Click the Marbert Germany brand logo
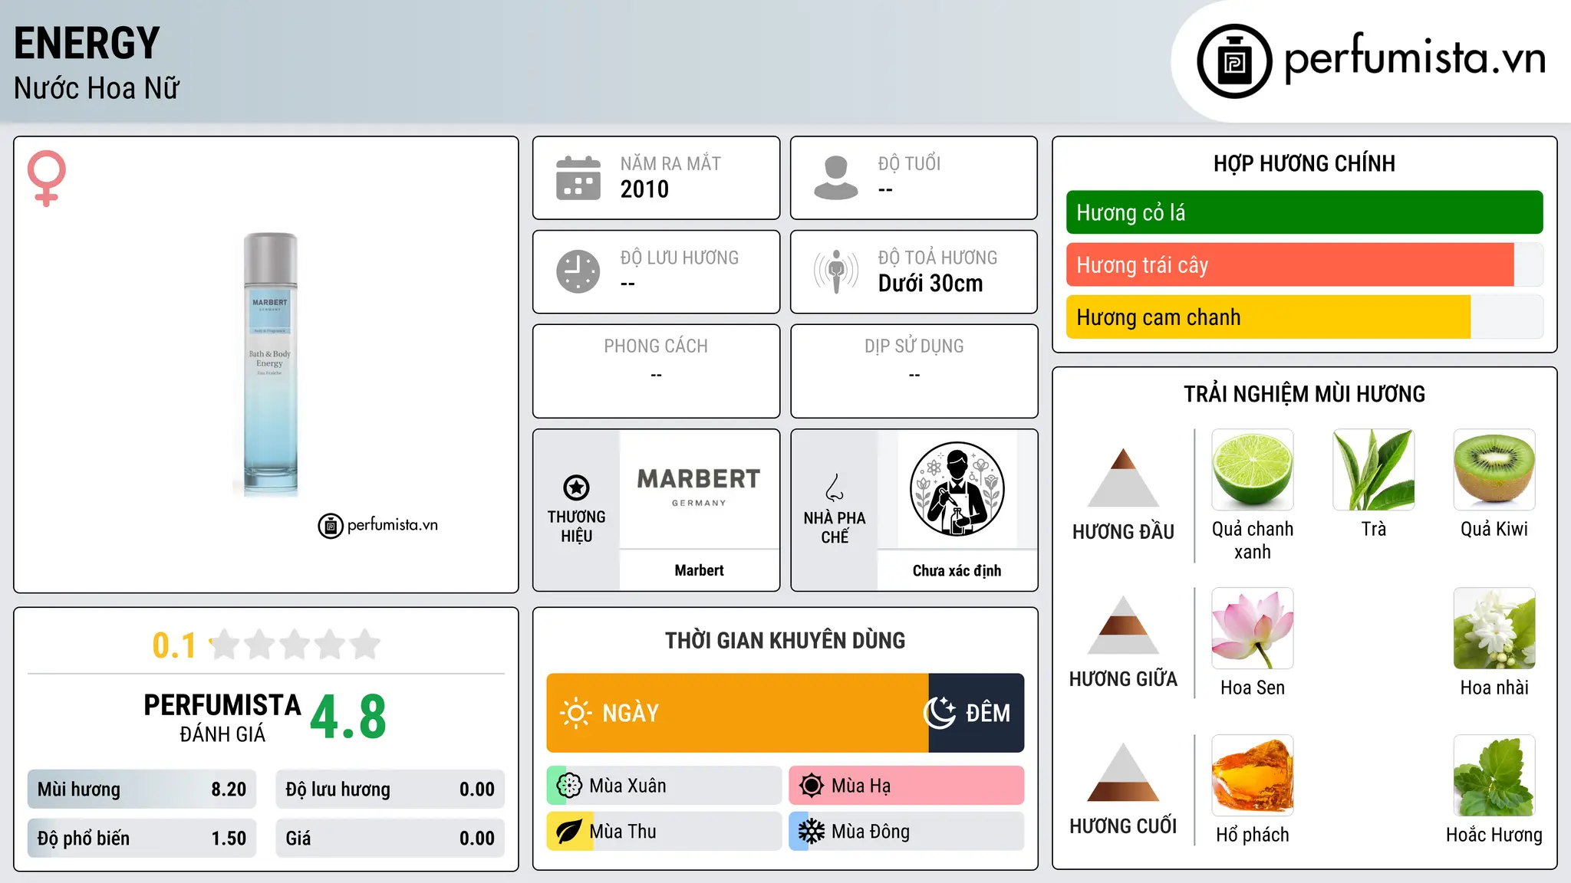The image size is (1571, 883). click(x=699, y=487)
